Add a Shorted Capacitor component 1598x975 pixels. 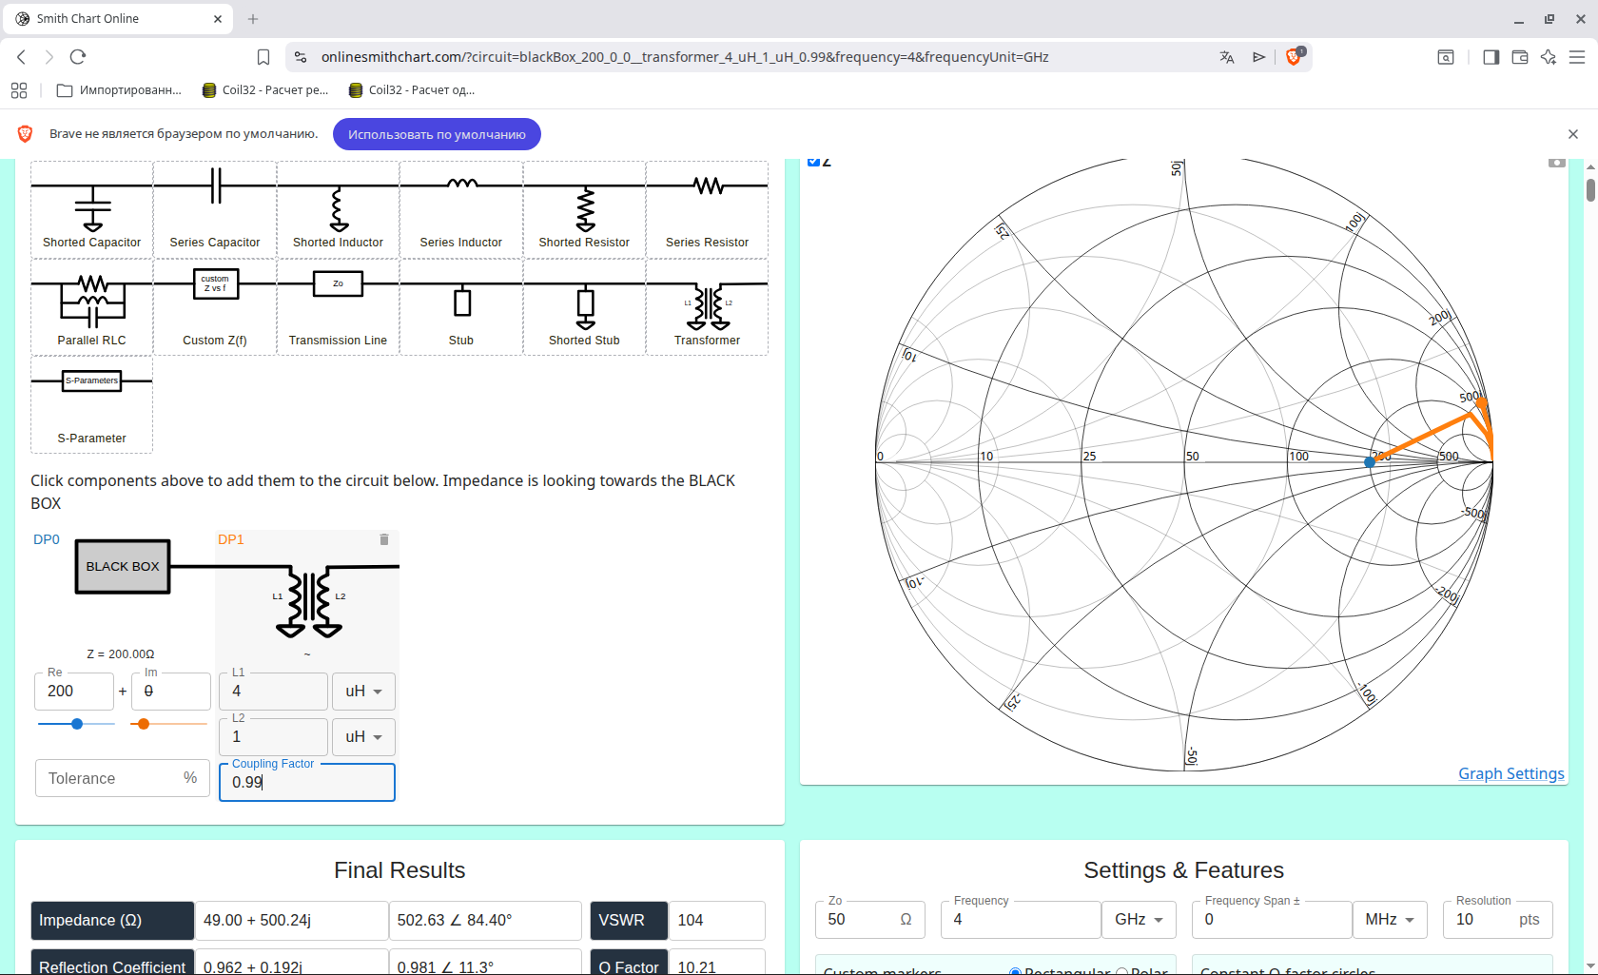[91, 209]
